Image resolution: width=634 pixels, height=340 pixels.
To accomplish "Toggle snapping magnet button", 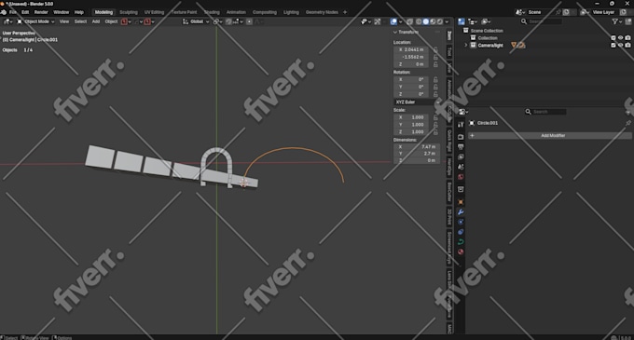I will point(228,21).
